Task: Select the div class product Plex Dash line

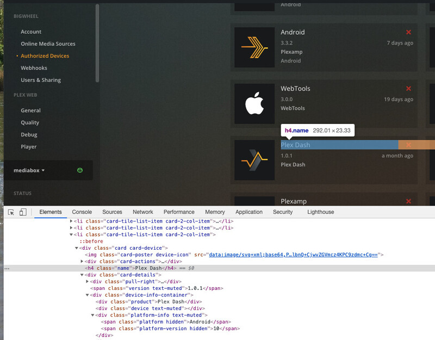Action: [148, 302]
